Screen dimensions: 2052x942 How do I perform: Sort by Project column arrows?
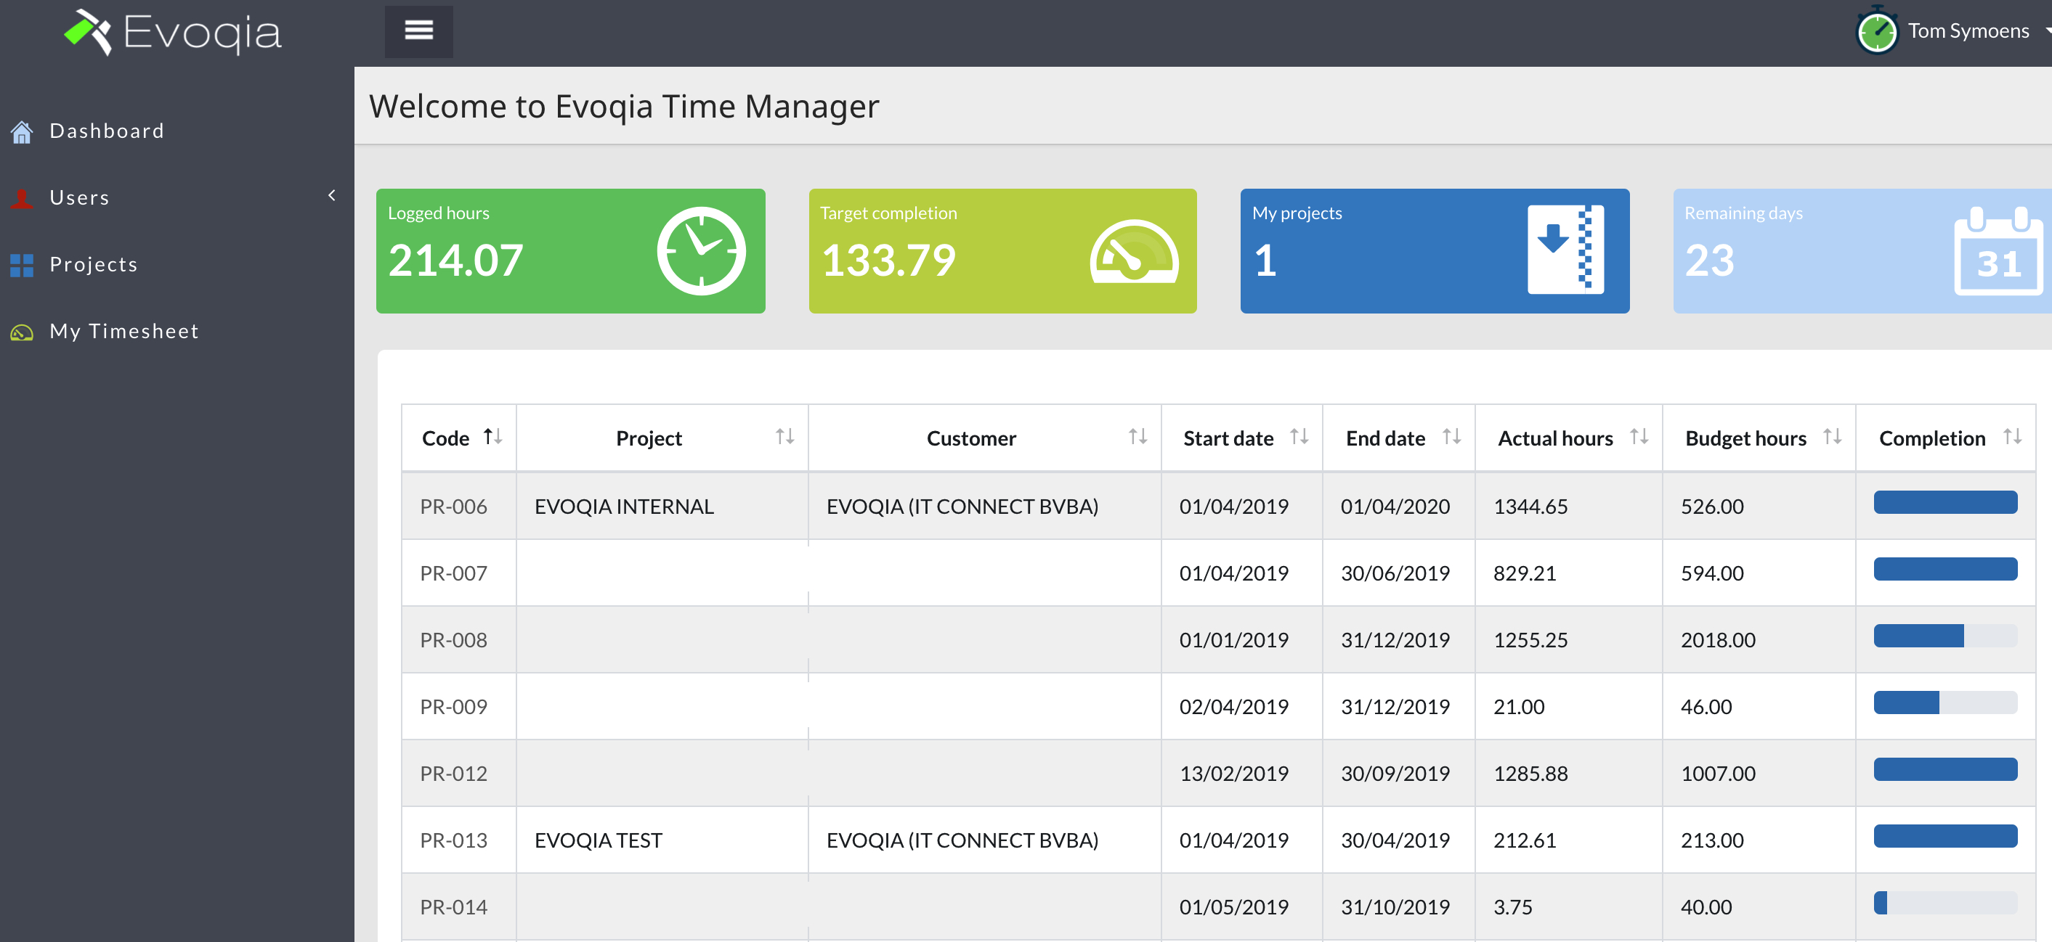coord(784,437)
